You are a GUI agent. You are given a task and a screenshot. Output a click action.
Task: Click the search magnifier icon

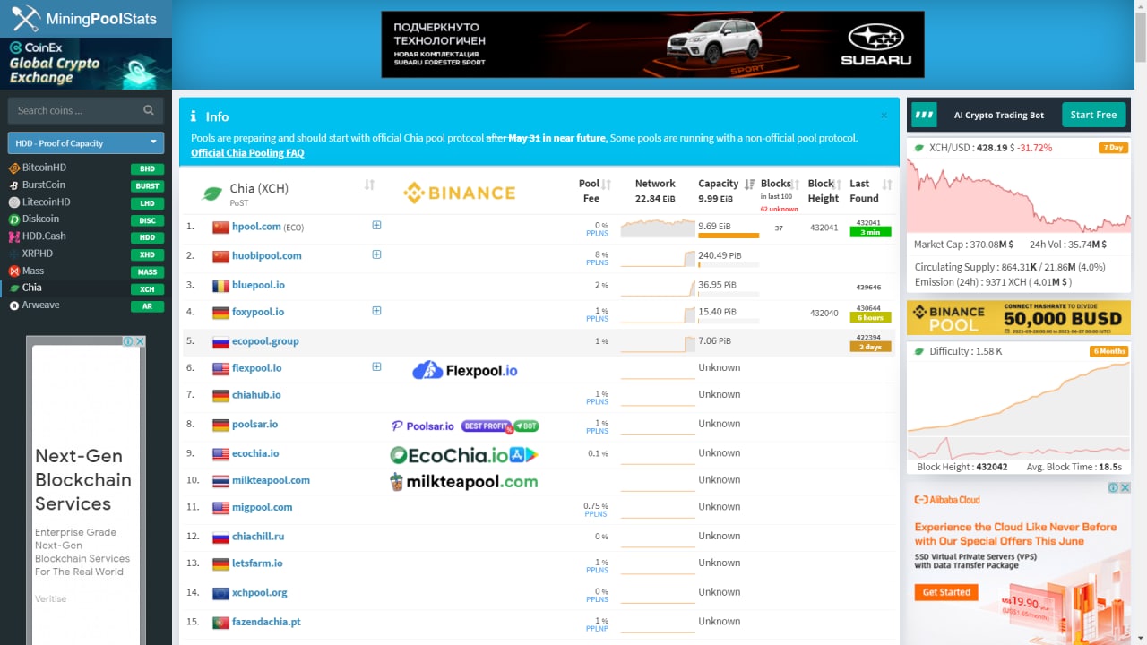tap(149, 110)
